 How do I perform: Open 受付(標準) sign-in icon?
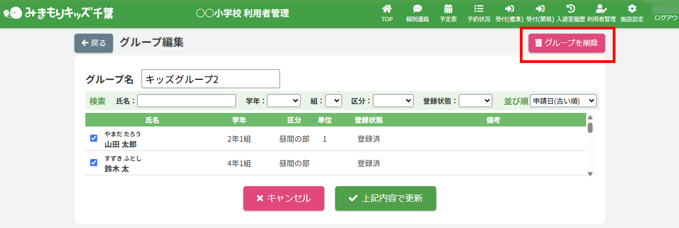(x=509, y=9)
